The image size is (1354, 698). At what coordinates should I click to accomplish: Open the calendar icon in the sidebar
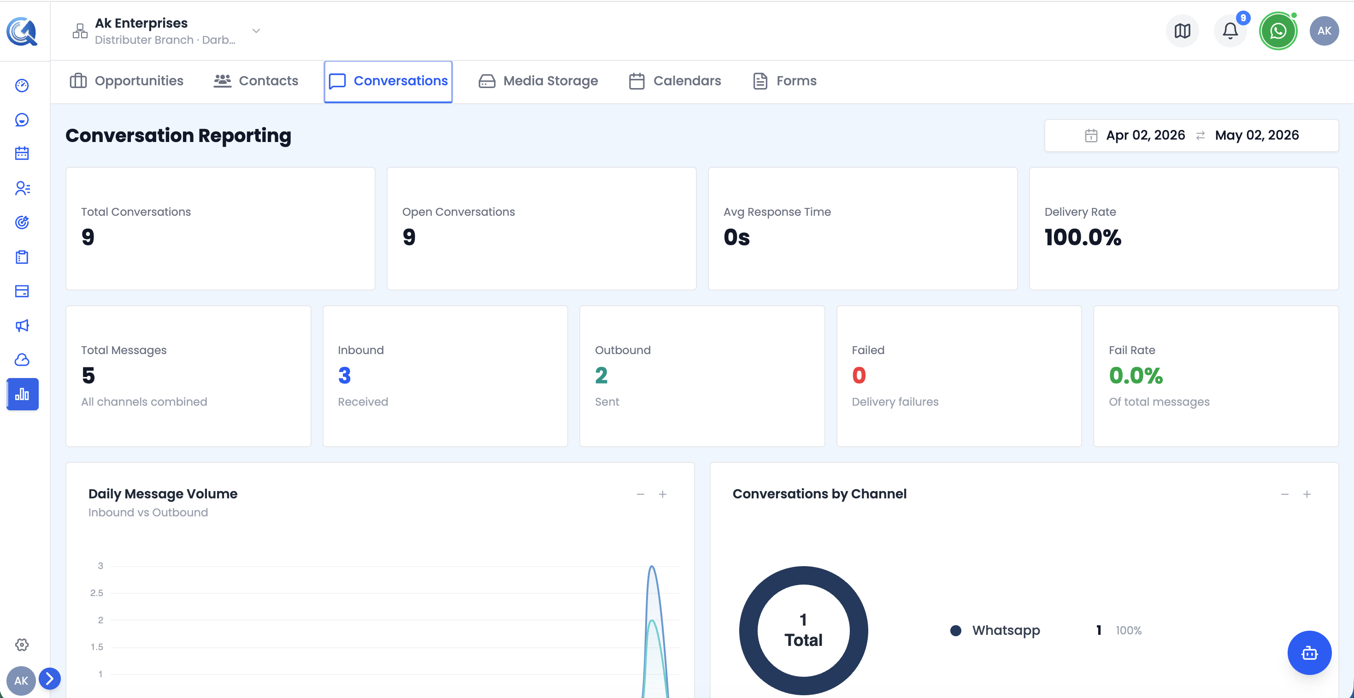(x=22, y=154)
